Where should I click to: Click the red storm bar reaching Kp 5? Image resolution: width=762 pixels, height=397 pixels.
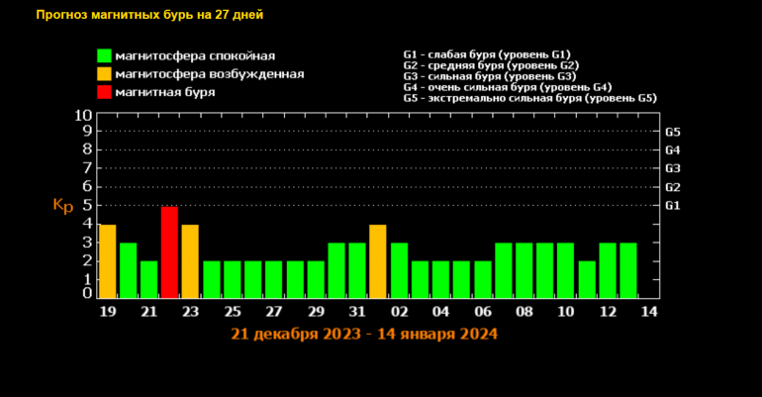click(169, 252)
